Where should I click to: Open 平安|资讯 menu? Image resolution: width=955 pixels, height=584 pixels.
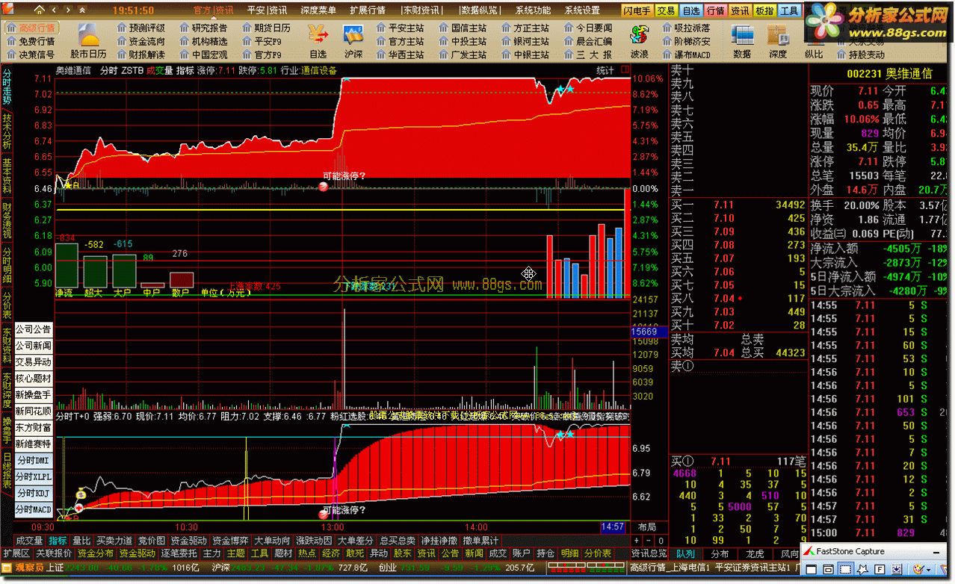coord(268,10)
